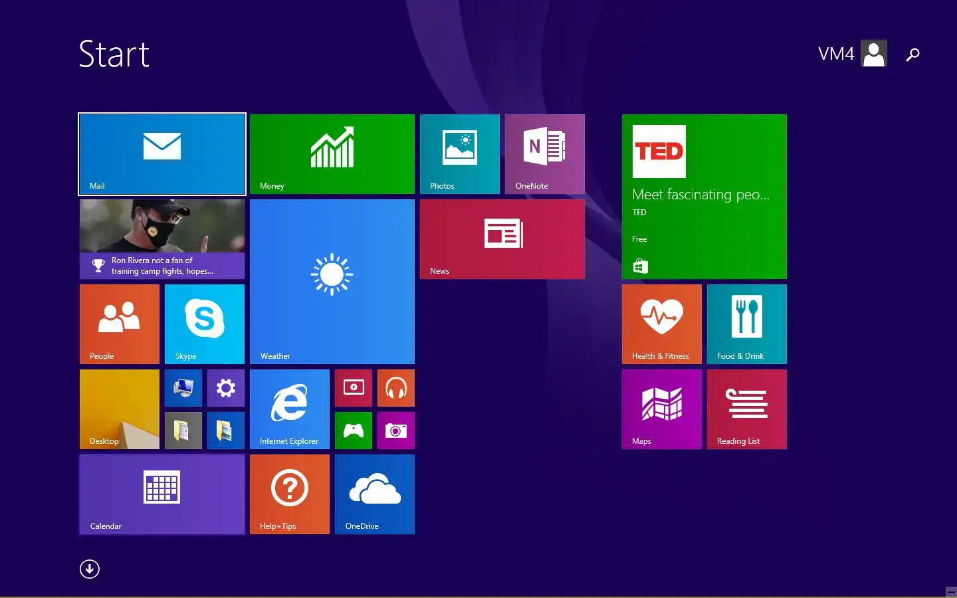This screenshot has width=957, height=598.
Task: Open the Help+Tips tile
Action: (290, 494)
